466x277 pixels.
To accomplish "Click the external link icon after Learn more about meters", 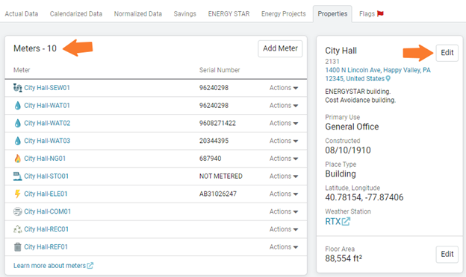I will point(90,265).
